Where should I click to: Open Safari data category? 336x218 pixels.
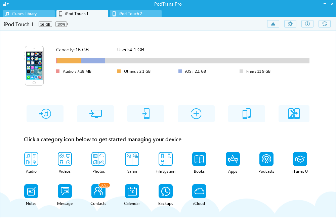(132, 159)
